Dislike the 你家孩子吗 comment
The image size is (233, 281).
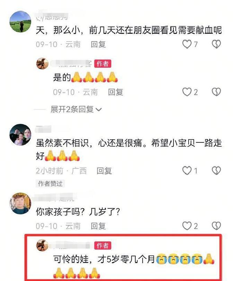(x=216, y=226)
